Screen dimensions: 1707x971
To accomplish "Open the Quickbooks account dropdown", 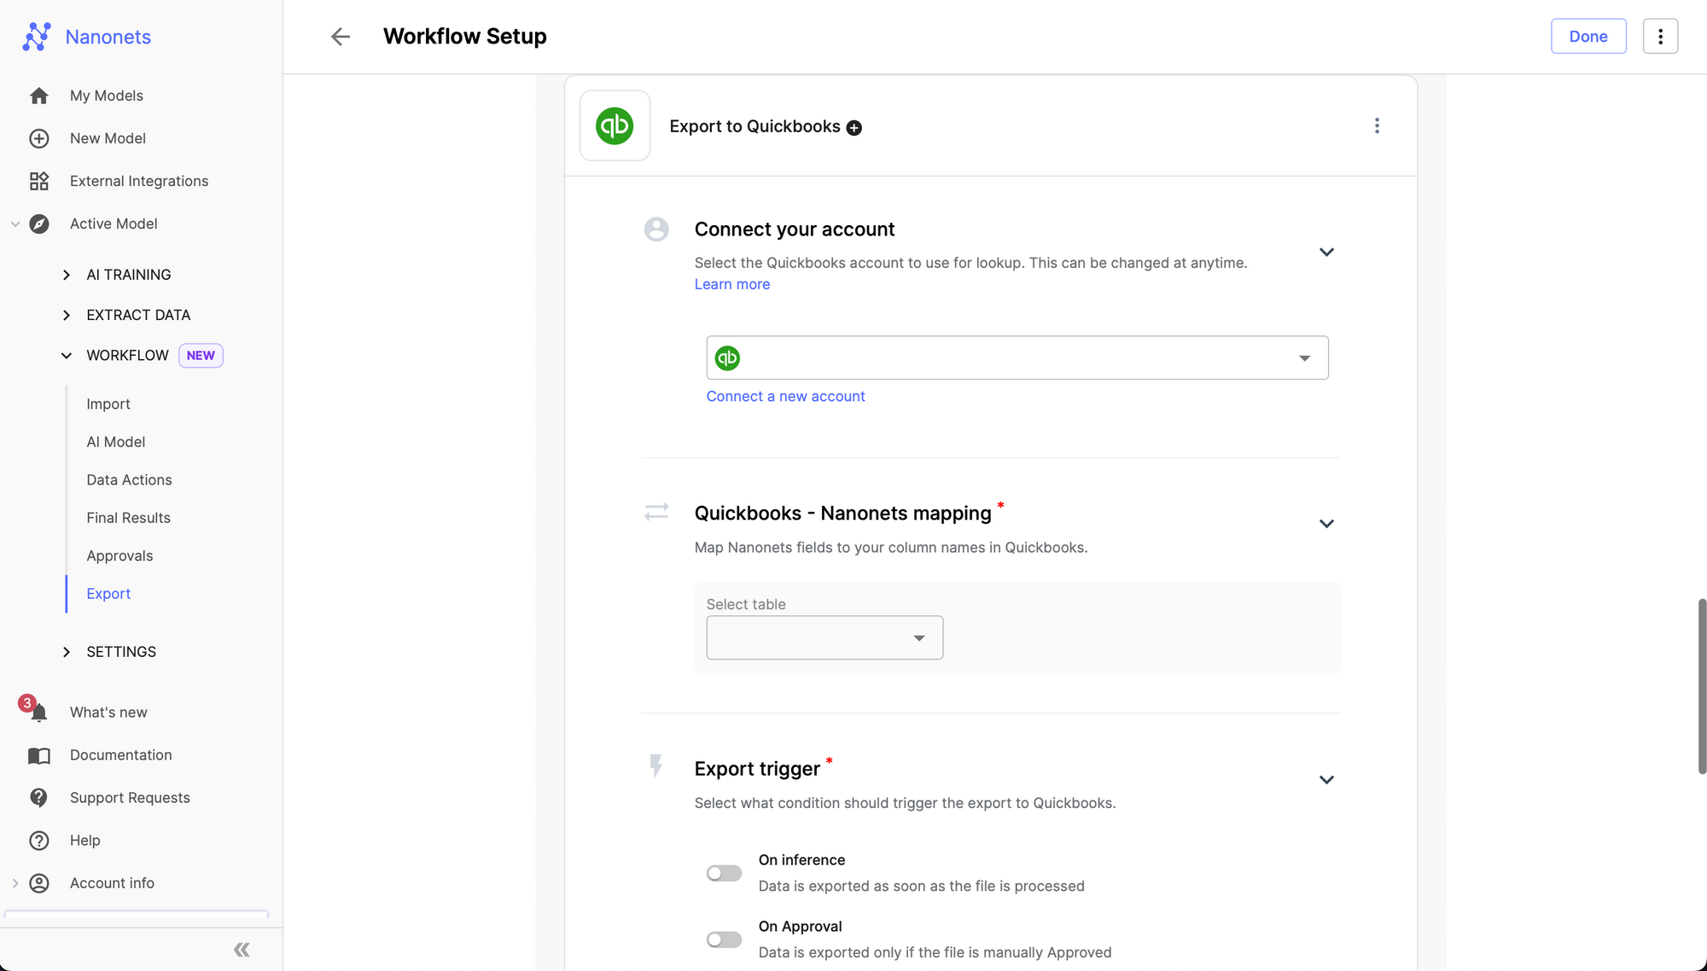I will tap(1017, 358).
